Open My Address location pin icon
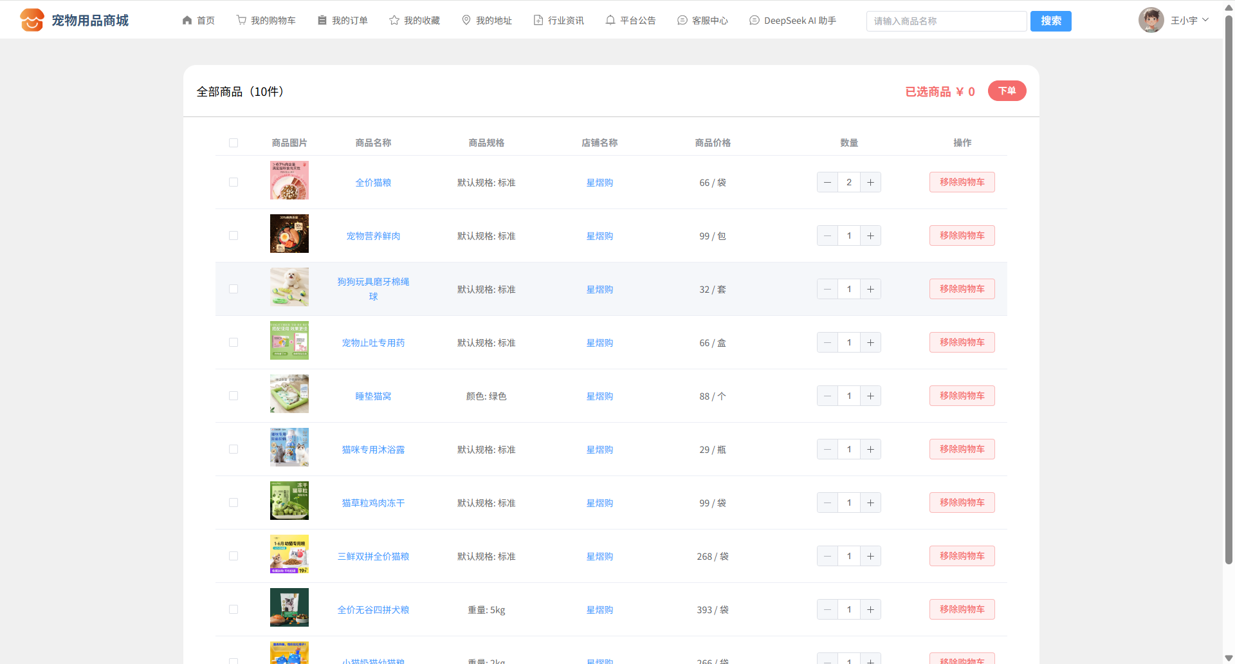1235x664 pixels. 466,20
